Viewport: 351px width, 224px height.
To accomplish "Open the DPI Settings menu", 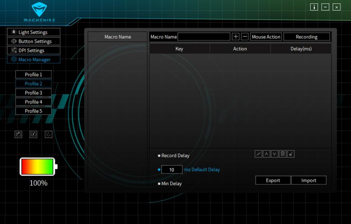I will click(34, 51).
